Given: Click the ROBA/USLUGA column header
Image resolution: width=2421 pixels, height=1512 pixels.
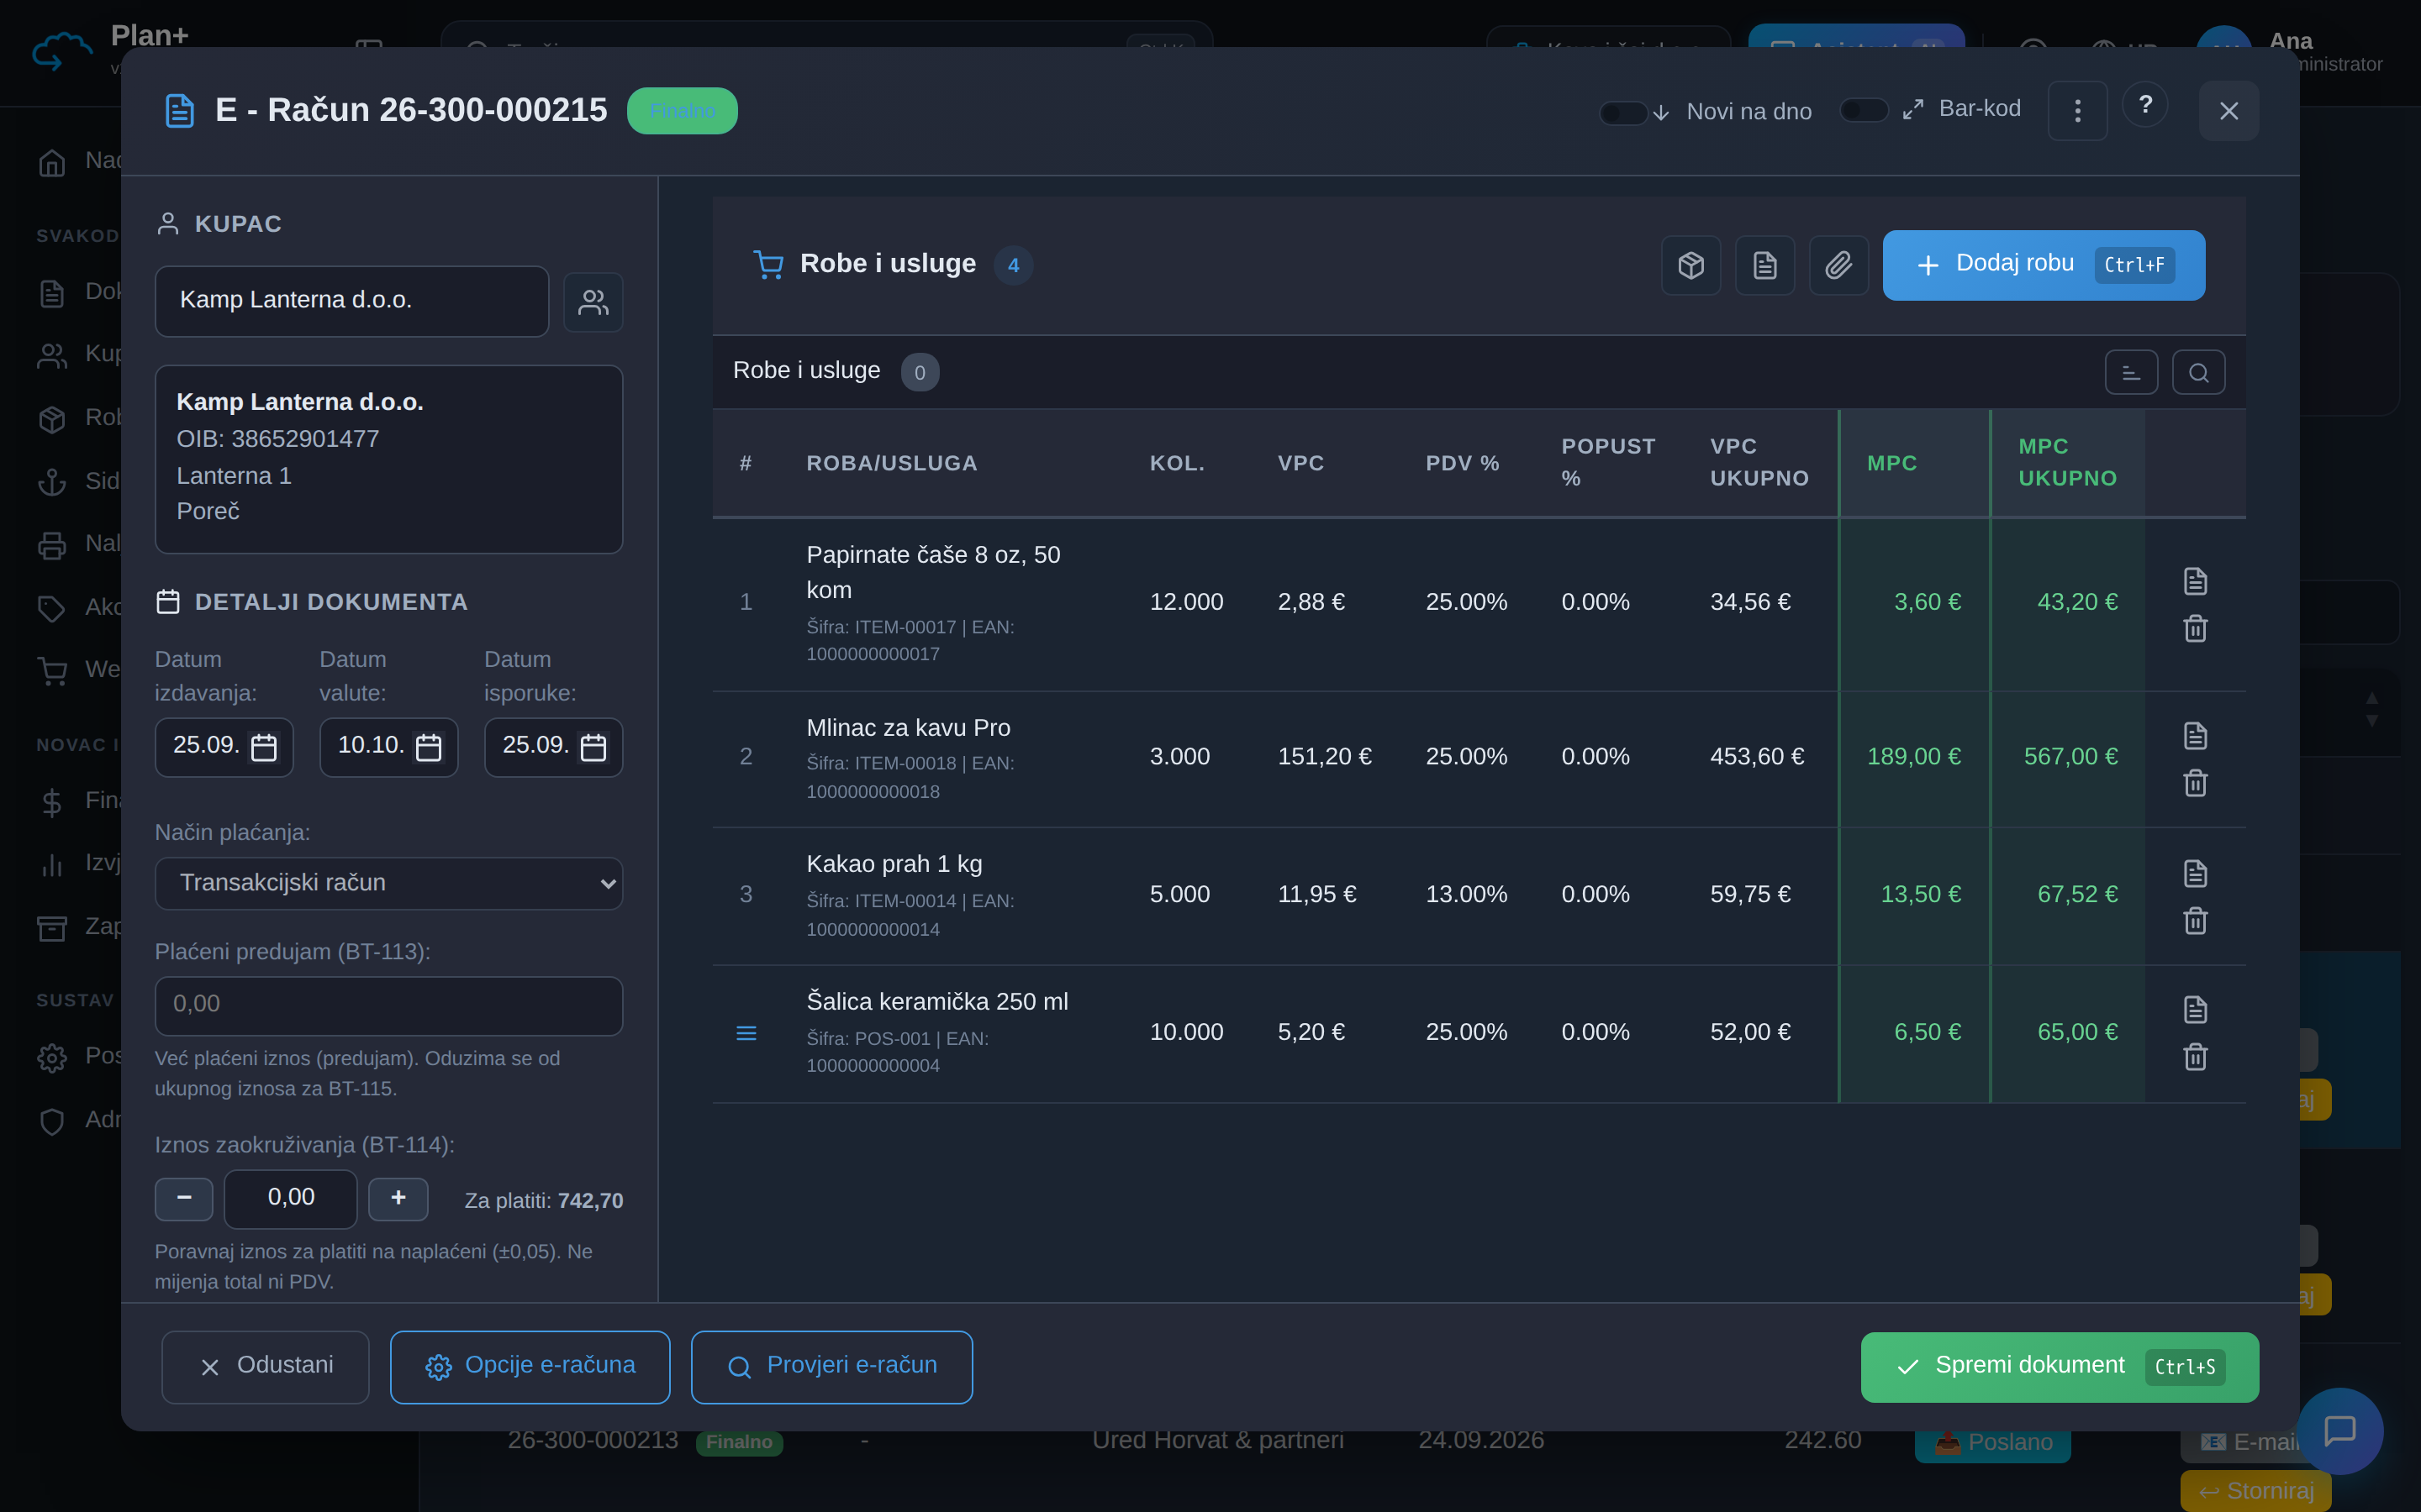Looking at the screenshot, I should 891,463.
